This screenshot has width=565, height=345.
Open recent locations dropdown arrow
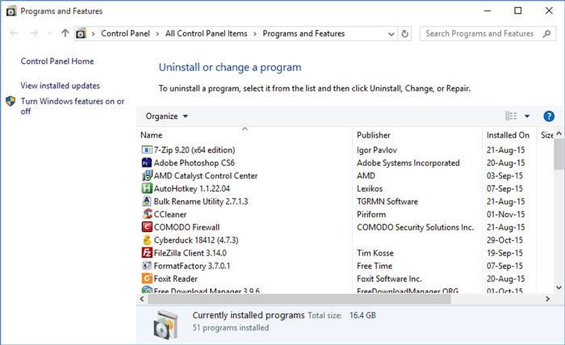click(x=50, y=34)
